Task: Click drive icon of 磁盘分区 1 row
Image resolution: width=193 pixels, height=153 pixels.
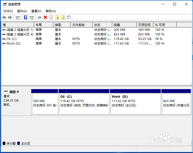Action: pos(4,30)
